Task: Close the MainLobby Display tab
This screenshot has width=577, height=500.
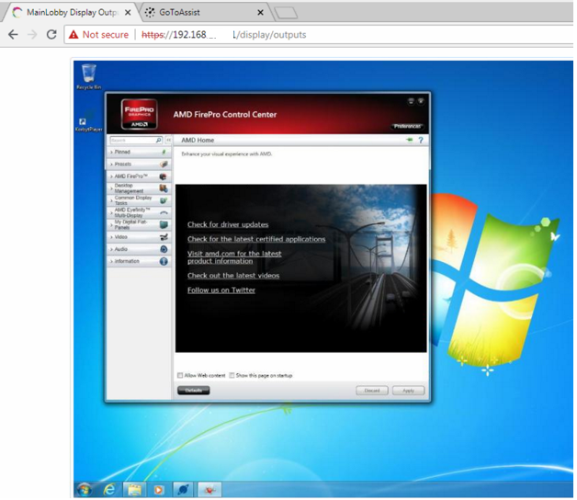Action: tap(128, 13)
